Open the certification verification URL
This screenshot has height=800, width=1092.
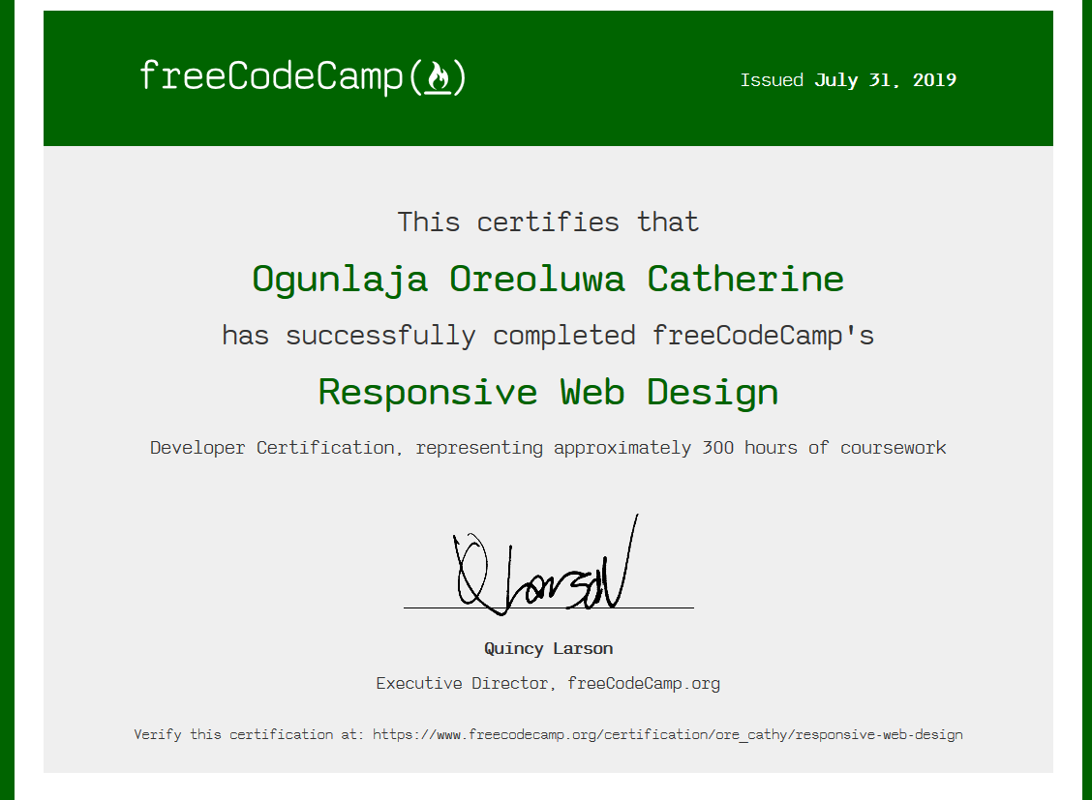click(x=668, y=734)
